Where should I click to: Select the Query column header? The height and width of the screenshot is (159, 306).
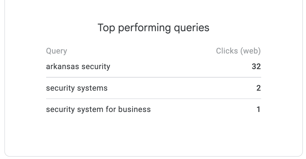pos(56,51)
